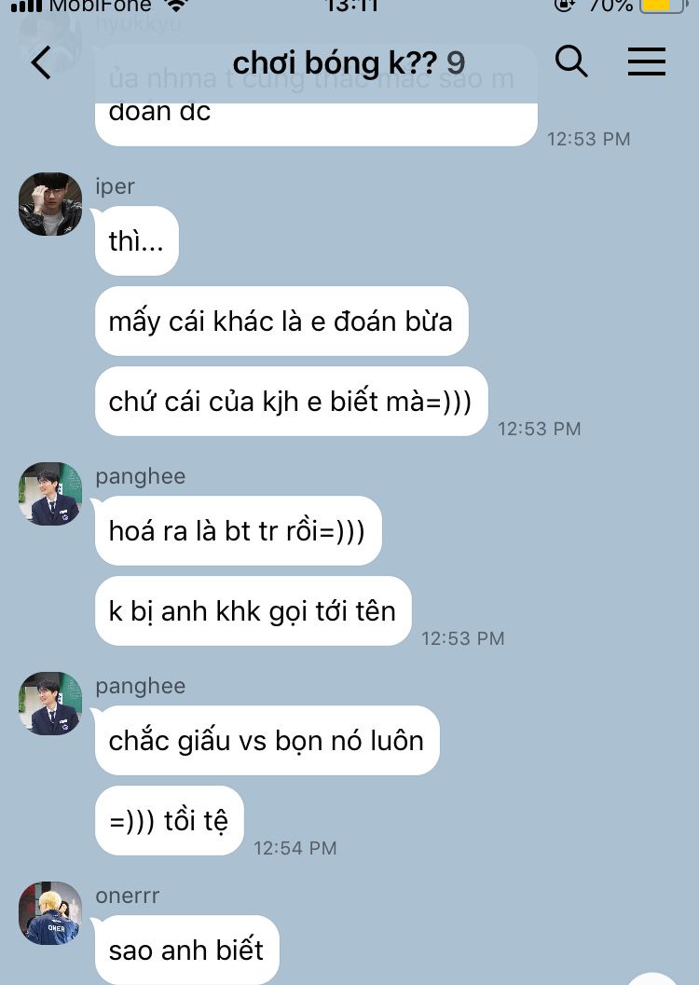Select message 'k bị anh khk gọi tới tên'

254,610
